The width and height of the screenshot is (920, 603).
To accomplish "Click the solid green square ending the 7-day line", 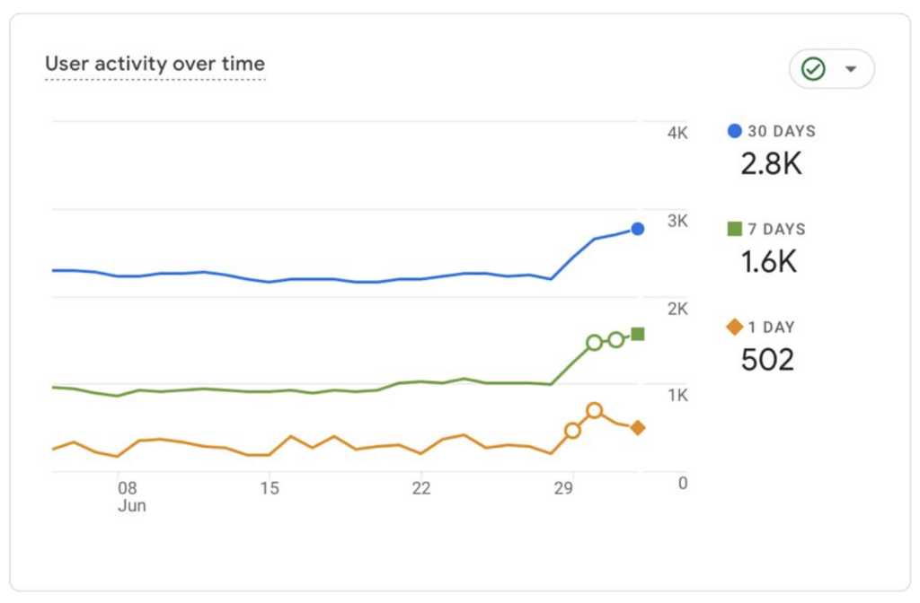I will pos(638,334).
